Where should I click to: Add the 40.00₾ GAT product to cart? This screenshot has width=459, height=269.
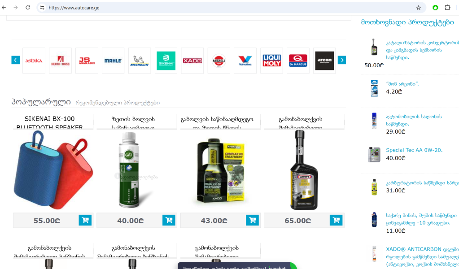point(169,220)
